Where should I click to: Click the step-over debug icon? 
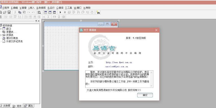(74, 12)
